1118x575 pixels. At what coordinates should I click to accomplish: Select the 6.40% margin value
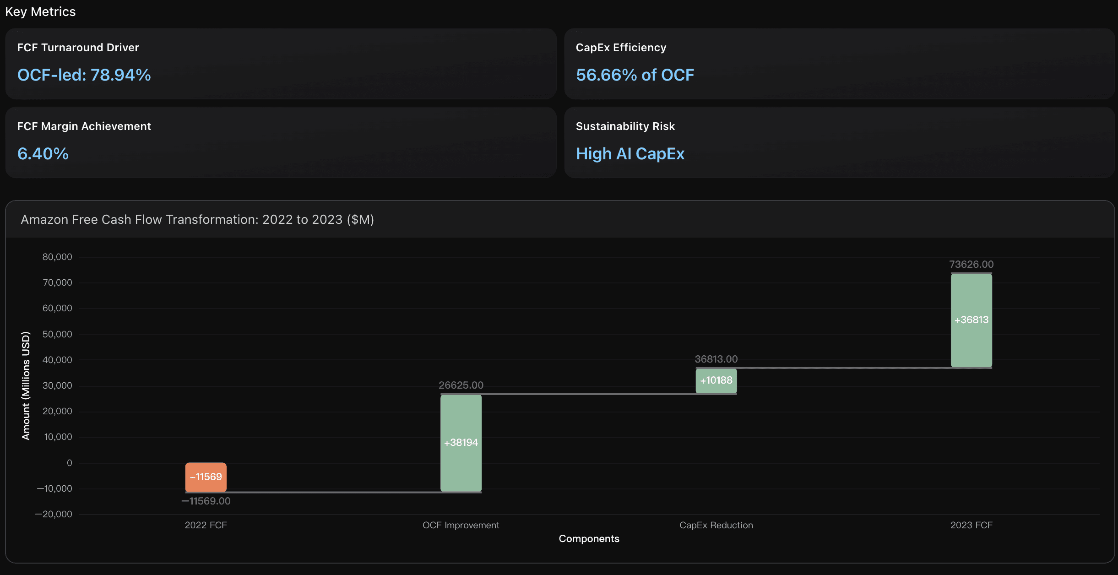(x=43, y=154)
